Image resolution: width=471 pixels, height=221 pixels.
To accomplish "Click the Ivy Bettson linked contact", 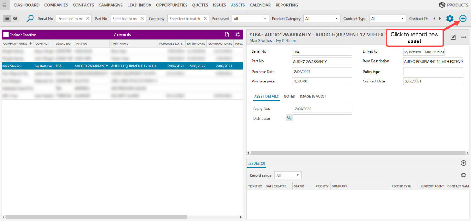I will pyautogui.click(x=412, y=52).
